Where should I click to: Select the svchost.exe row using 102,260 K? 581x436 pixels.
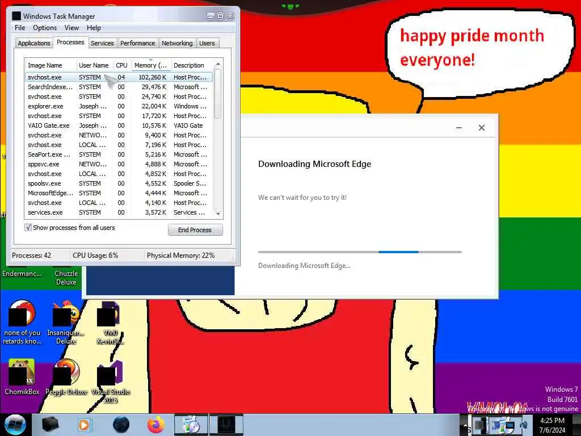(119, 77)
